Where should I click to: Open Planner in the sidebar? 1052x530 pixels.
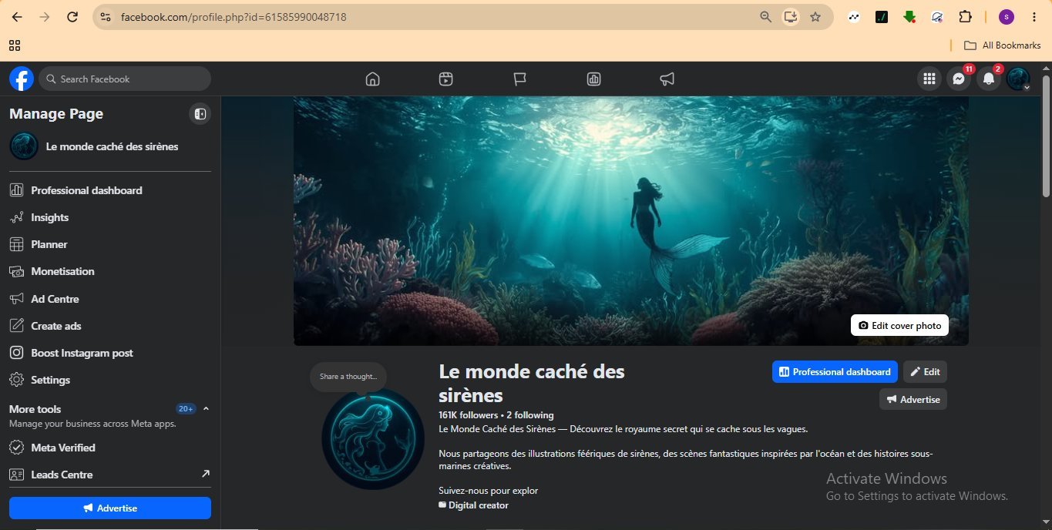(109, 244)
